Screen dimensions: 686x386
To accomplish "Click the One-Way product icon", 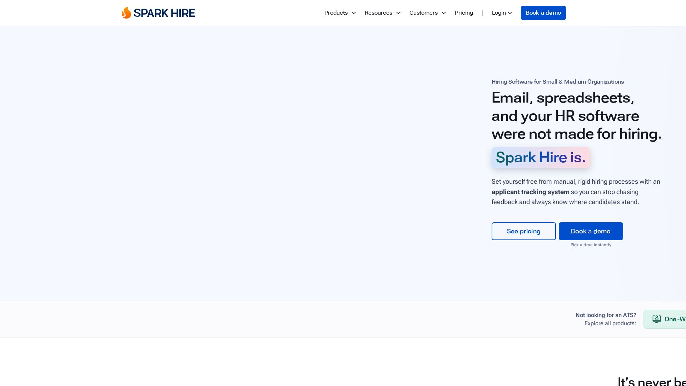I will [x=657, y=319].
